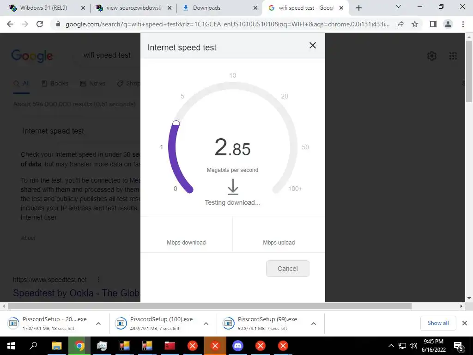473x355 pixels.
Task: Open the share page icon in address bar
Action: coord(400,24)
